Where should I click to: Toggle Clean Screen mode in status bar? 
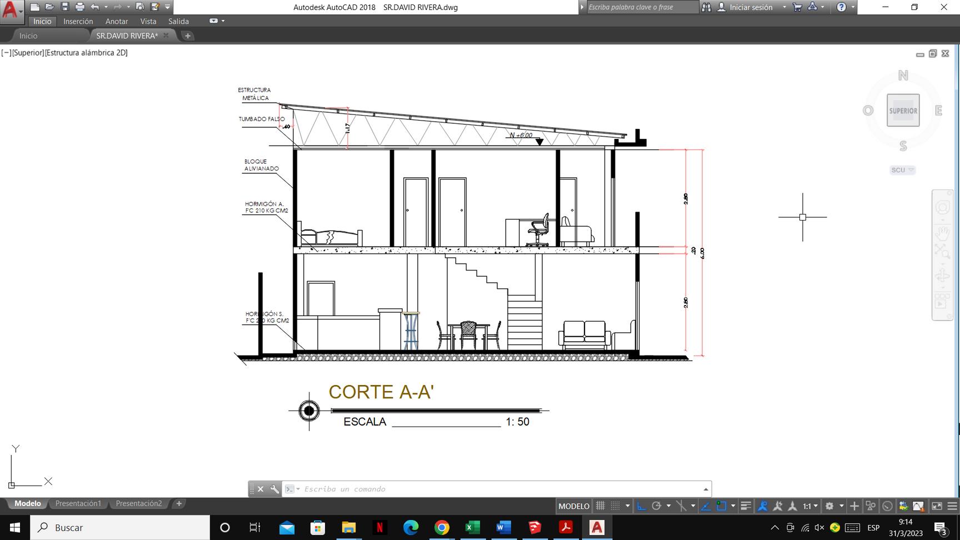click(937, 506)
